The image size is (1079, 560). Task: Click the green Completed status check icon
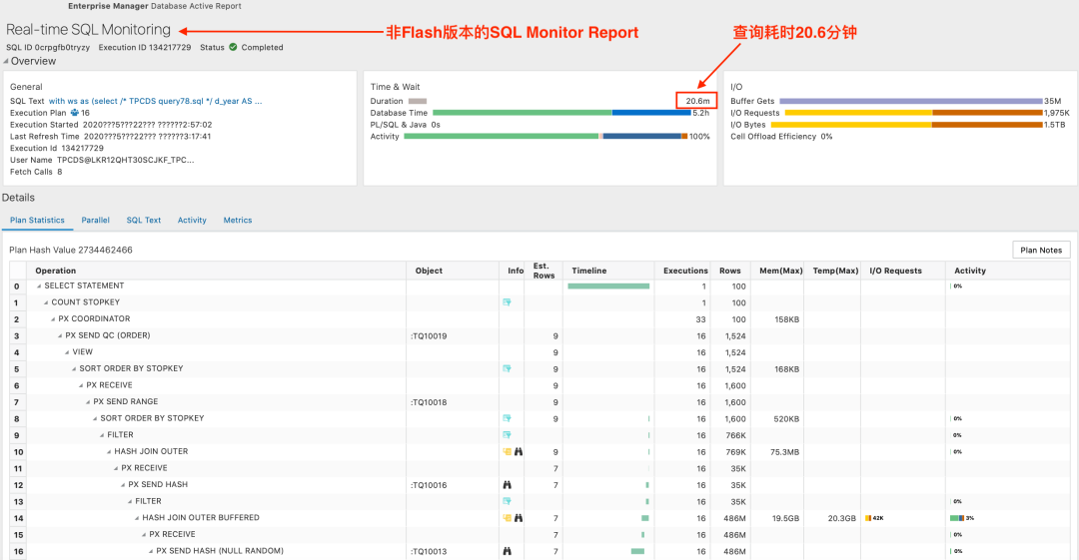point(233,47)
